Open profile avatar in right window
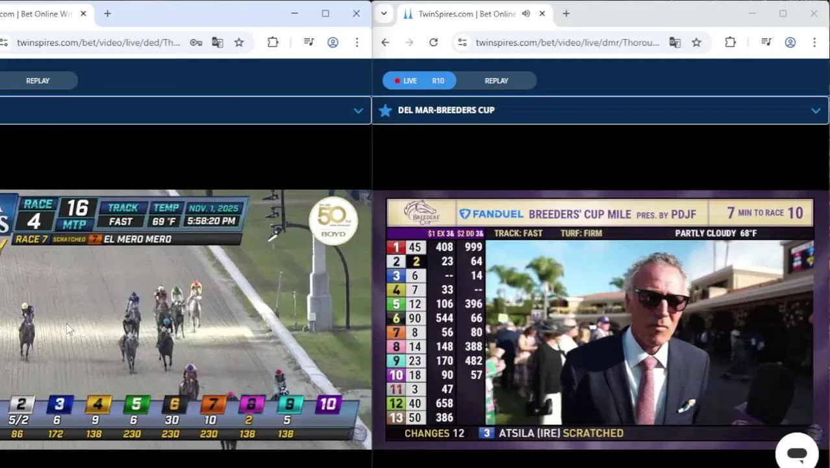Screen dimensions: 830x468 [x=790, y=42]
